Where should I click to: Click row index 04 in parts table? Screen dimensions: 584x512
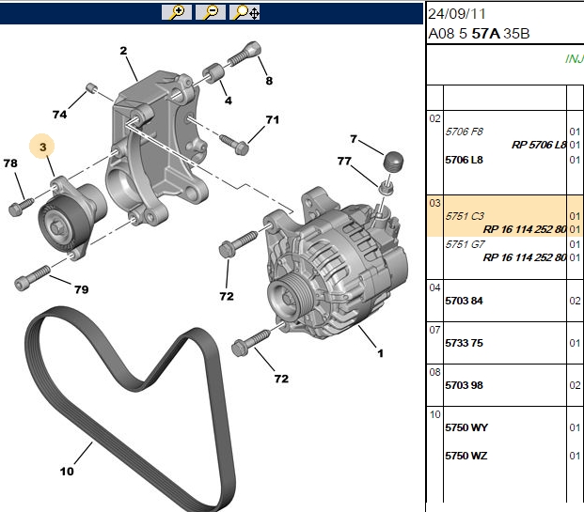435,287
